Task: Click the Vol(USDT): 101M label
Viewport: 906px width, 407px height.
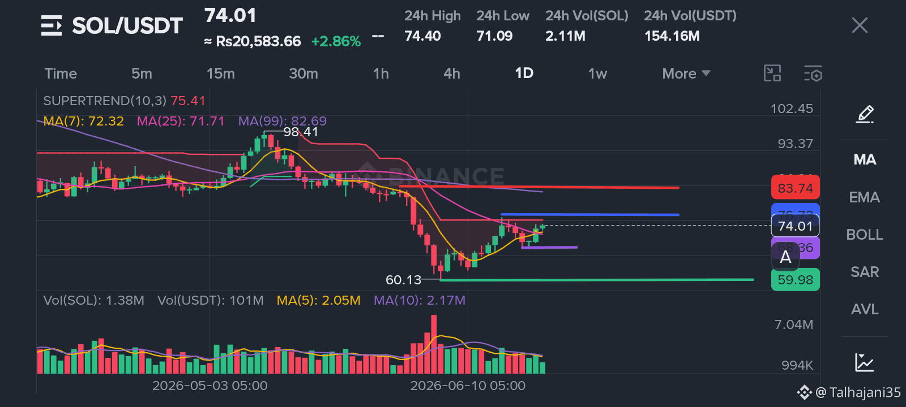Action: (x=211, y=300)
